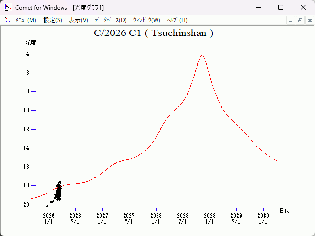The image size is (315, 236).
Task: Open the 表示(V) view menu
Action: 78,20
